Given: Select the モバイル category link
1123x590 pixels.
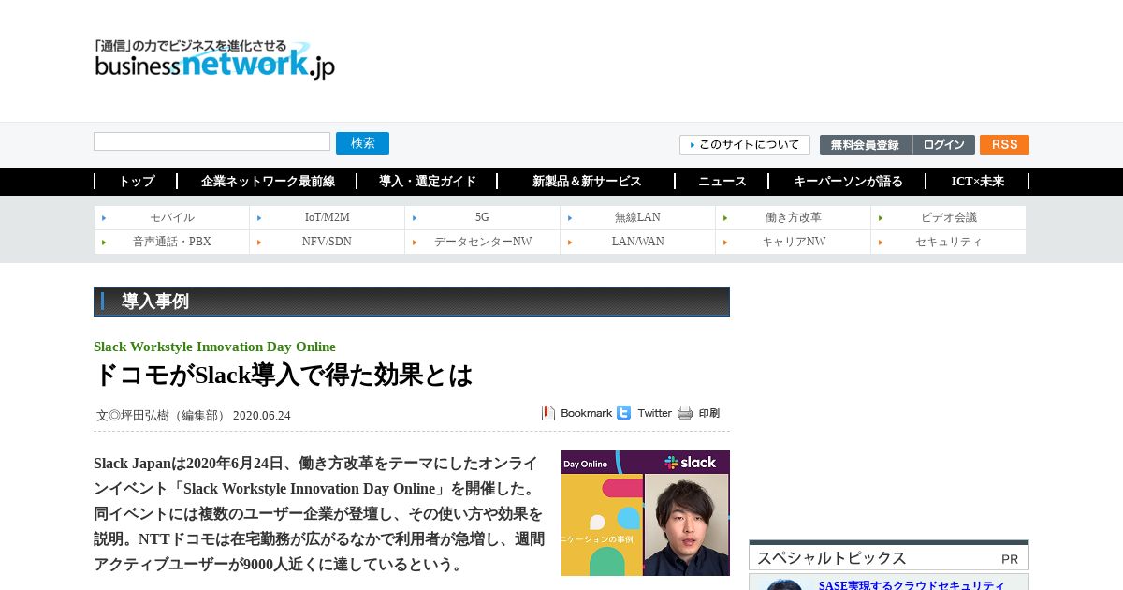Looking at the screenshot, I should tap(172, 217).
